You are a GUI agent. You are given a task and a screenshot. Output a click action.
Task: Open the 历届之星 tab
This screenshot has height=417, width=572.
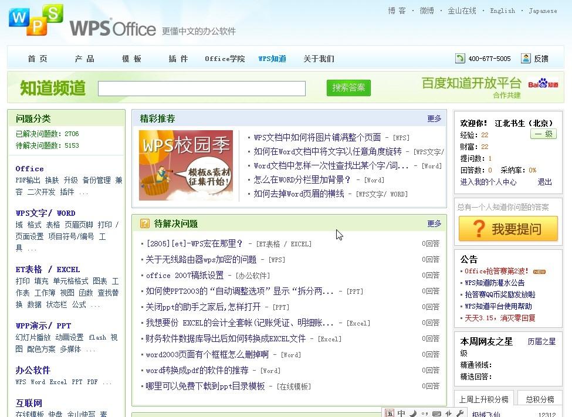point(541,341)
